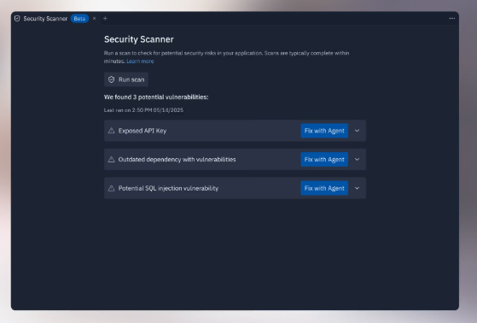Image resolution: width=477 pixels, height=323 pixels.
Task: Click the shield icon in Security Scanner tab
Action: pyautogui.click(x=17, y=19)
